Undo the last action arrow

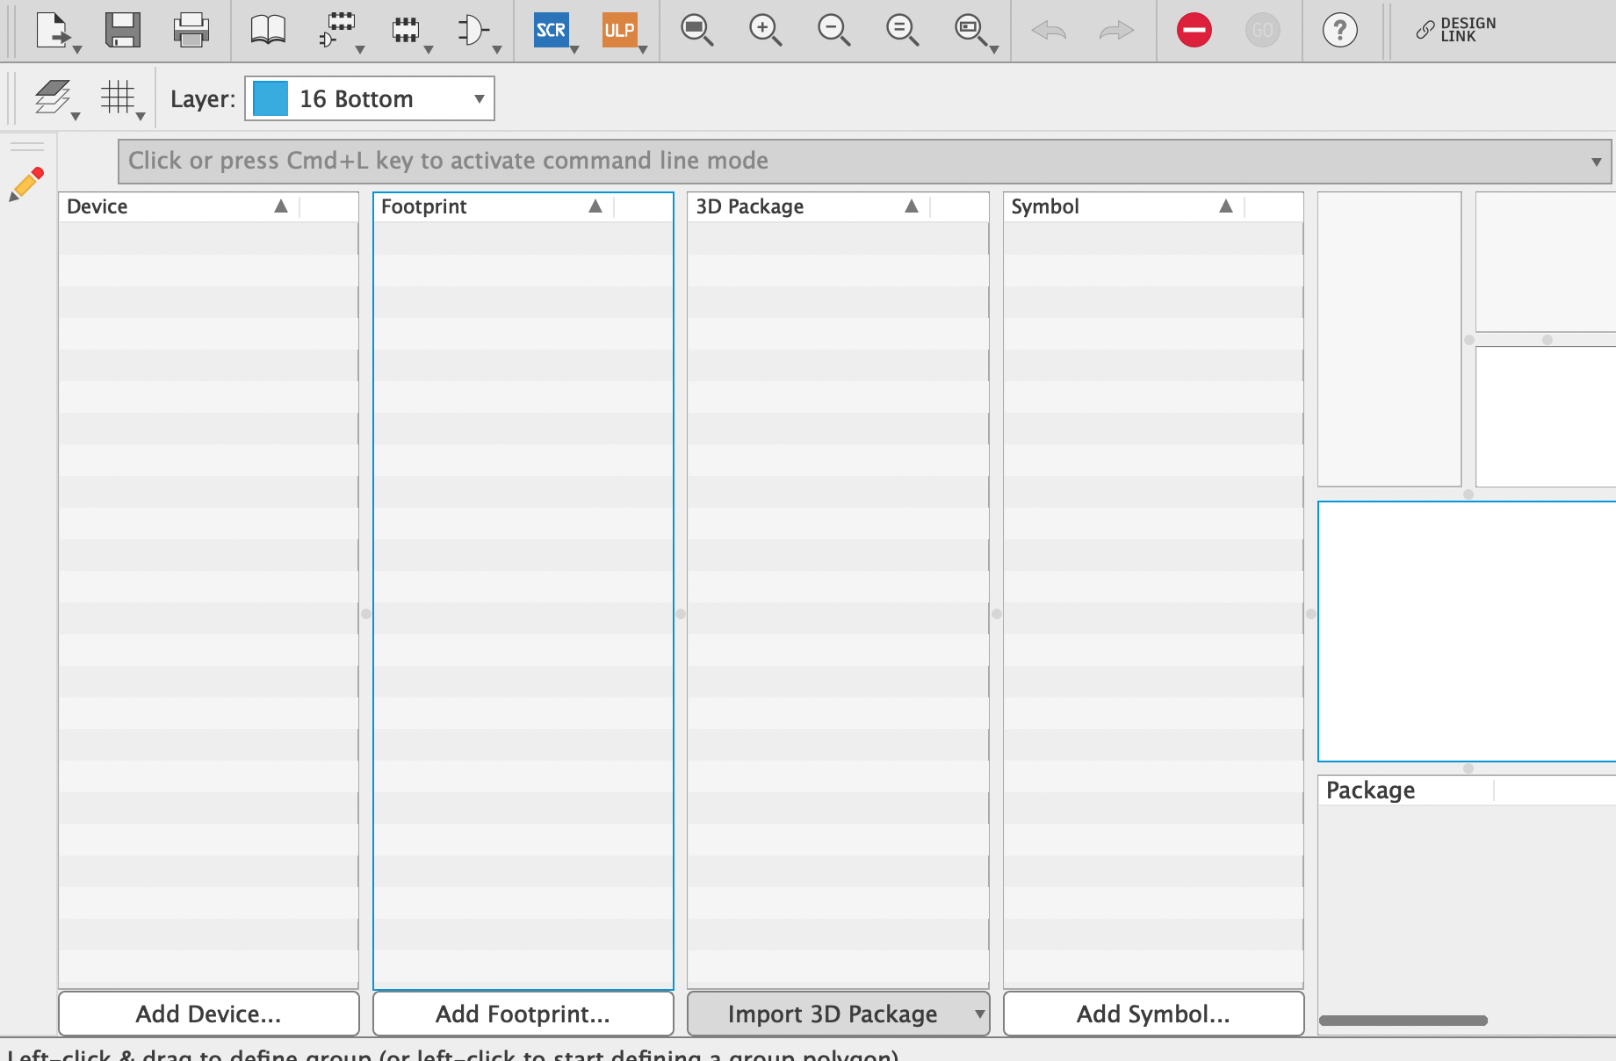point(1049,31)
